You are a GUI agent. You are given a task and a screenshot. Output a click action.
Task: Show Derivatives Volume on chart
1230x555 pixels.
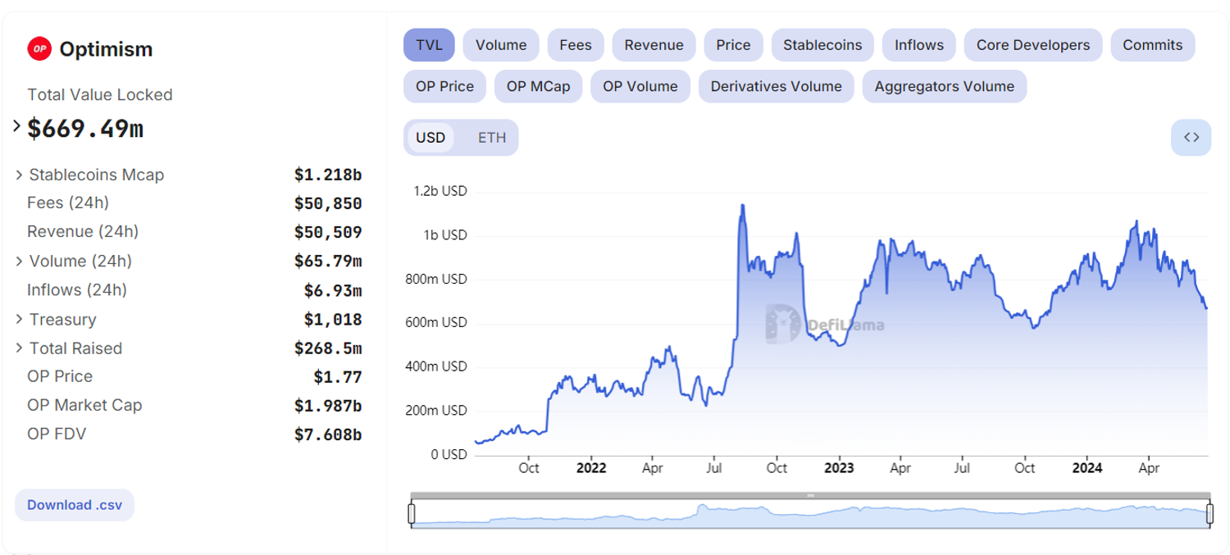pos(776,86)
